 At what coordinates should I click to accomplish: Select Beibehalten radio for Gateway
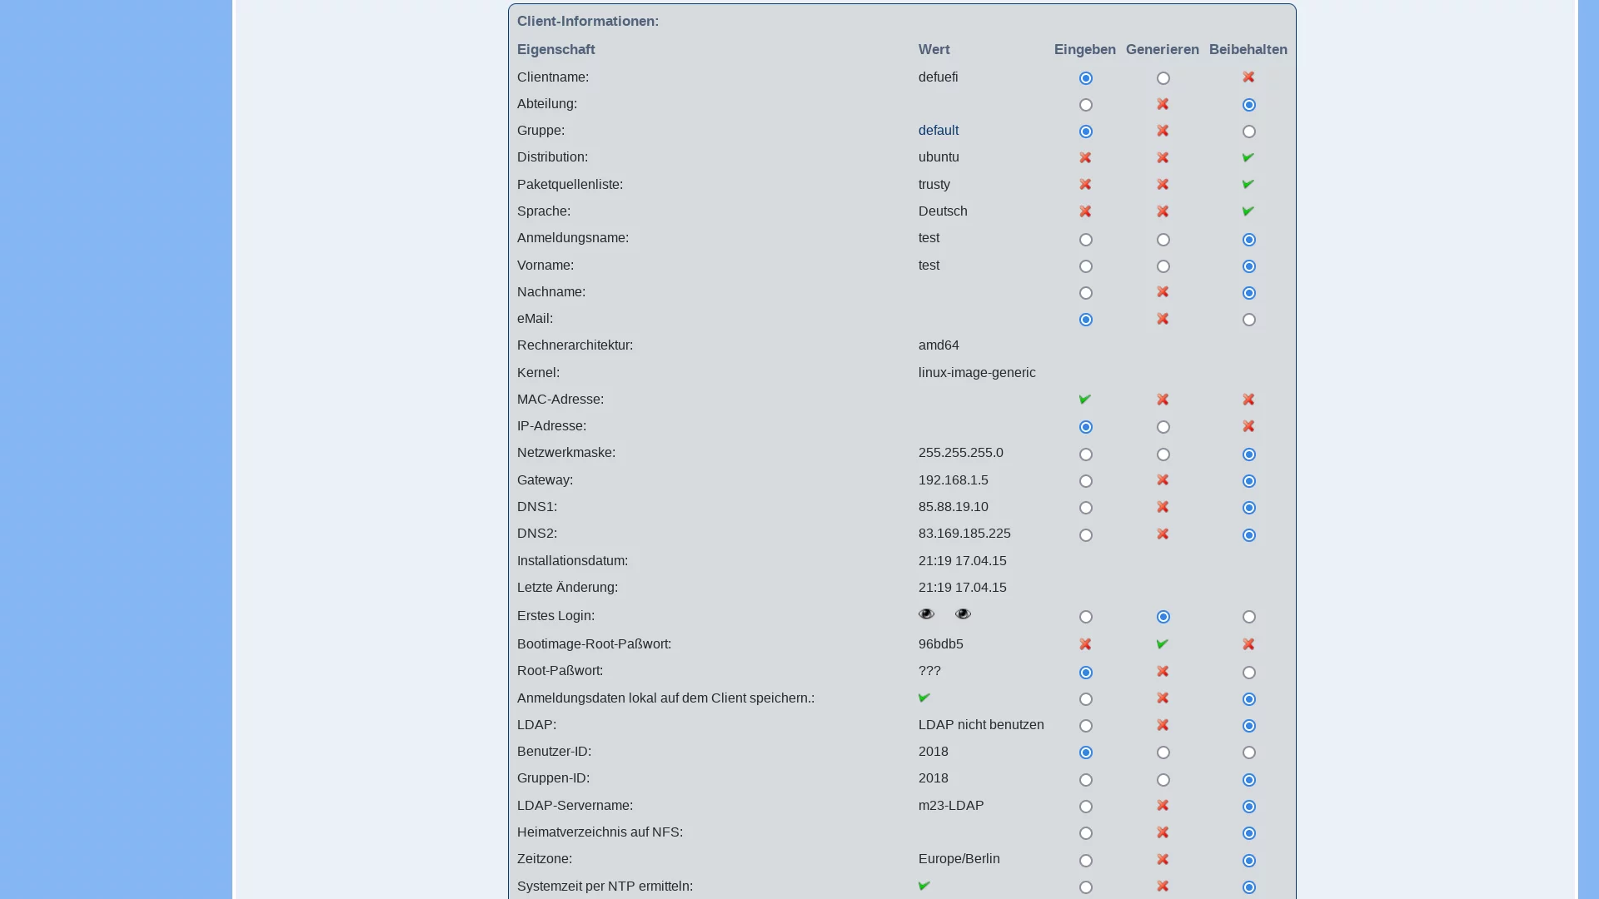click(1248, 481)
